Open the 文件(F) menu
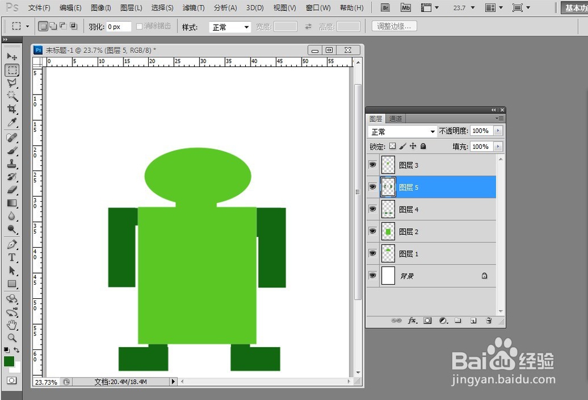The width and height of the screenshot is (588, 400). (x=39, y=8)
